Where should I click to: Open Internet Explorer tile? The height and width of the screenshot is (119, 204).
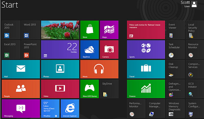pyautogui.click(x=70, y=109)
